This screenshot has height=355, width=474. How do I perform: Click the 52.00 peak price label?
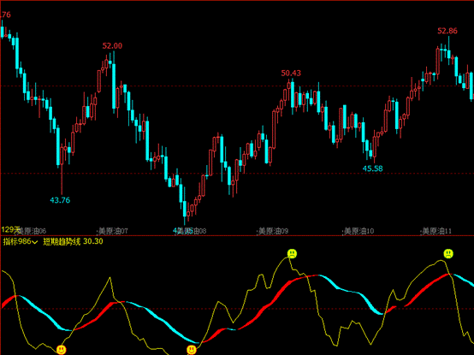[112, 46]
